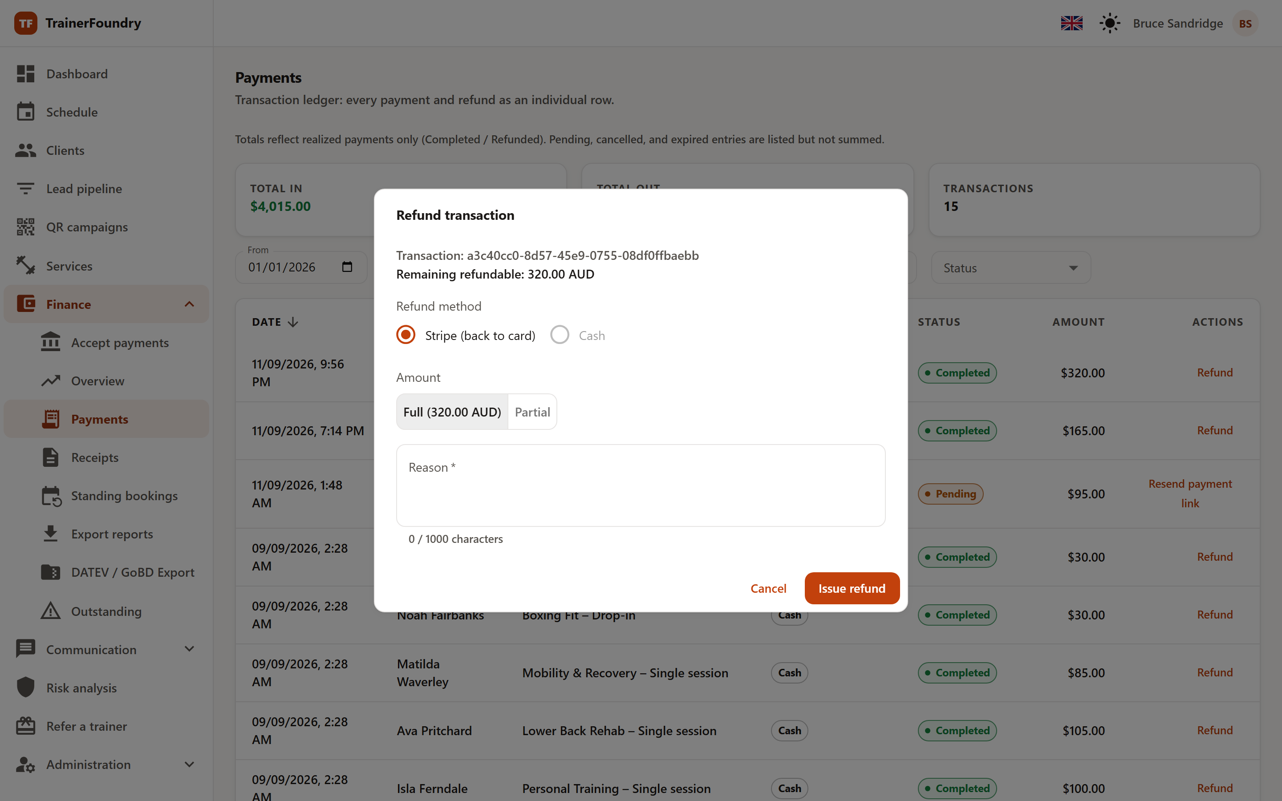Screen dimensions: 1282x801
Task: Click the Amount column header
Action: click(x=1078, y=322)
